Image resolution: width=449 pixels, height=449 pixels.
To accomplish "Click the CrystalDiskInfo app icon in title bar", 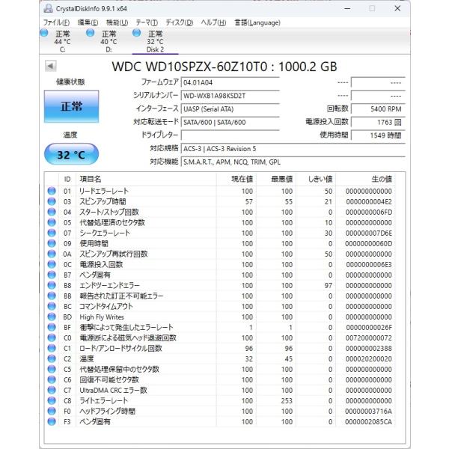I will coord(48,8).
